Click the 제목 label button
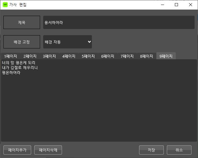 22,22
